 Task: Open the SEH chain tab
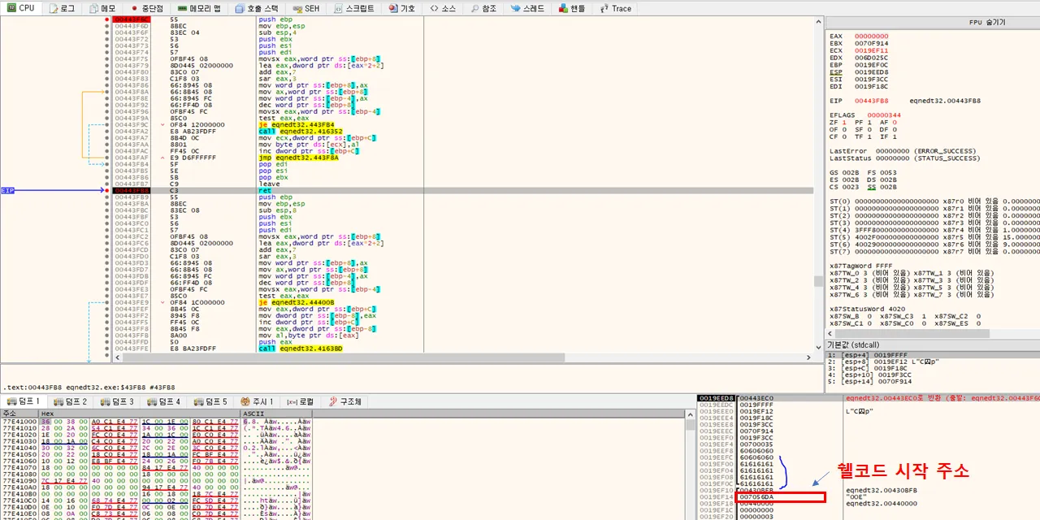pos(305,8)
